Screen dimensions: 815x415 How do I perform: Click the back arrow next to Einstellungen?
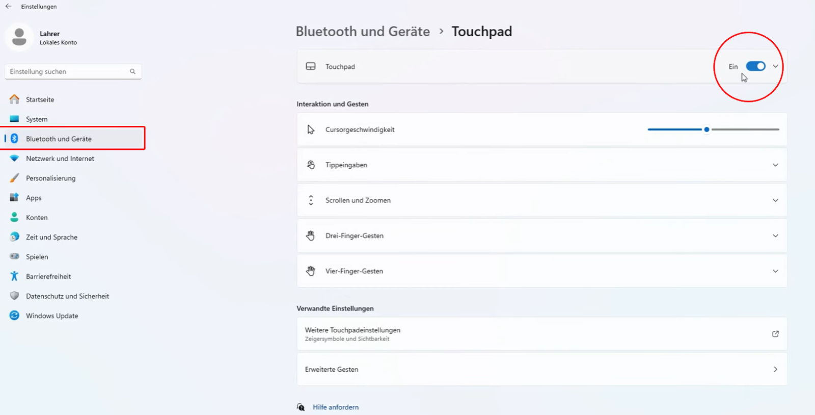click(x=8, y=7)
